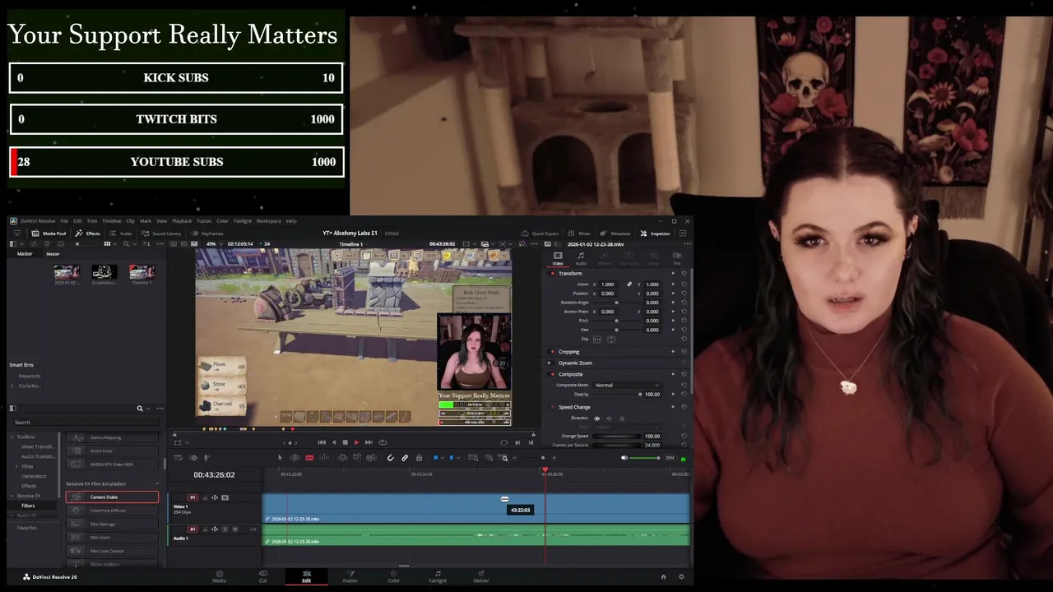Open the Trim menu

click(x=91, y=221)
